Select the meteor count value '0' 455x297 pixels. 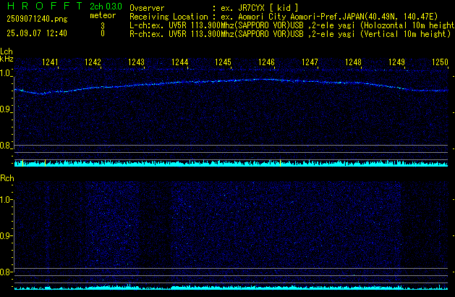(x=103, y=33)
